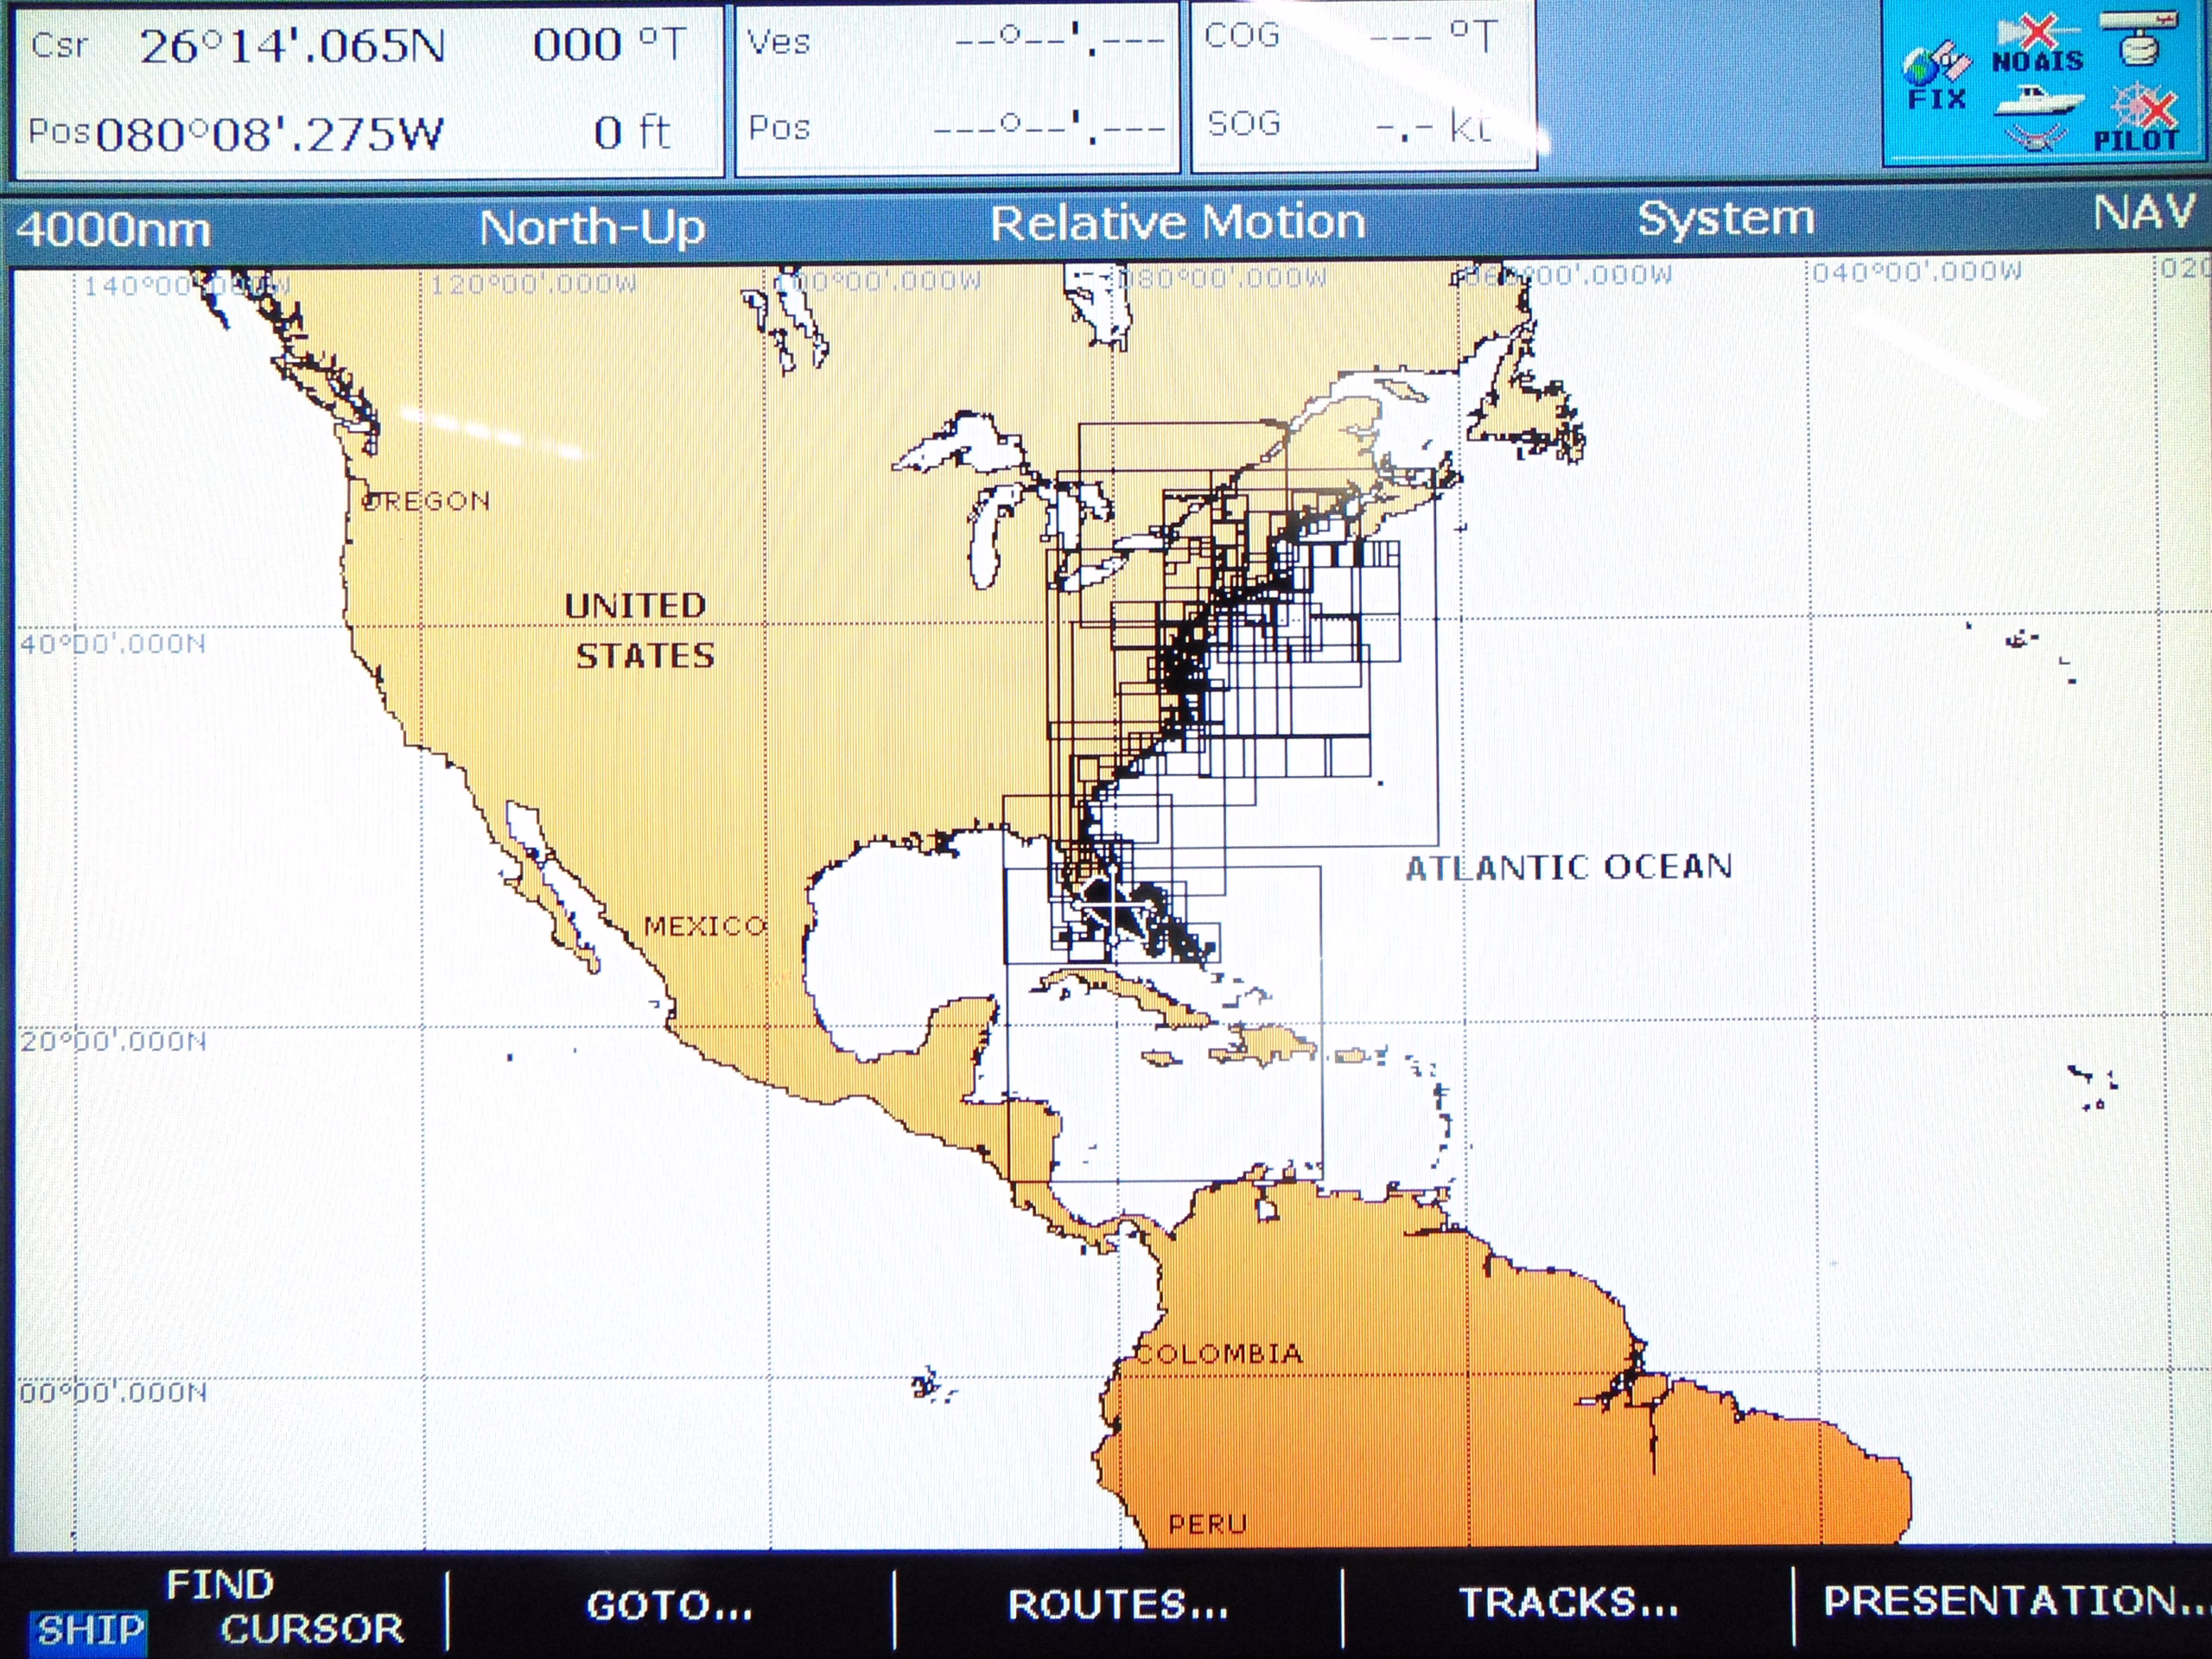Click the ATLANTIC OCEAN label on chart
2212x1659 pixels.
tap(1569, 867)
